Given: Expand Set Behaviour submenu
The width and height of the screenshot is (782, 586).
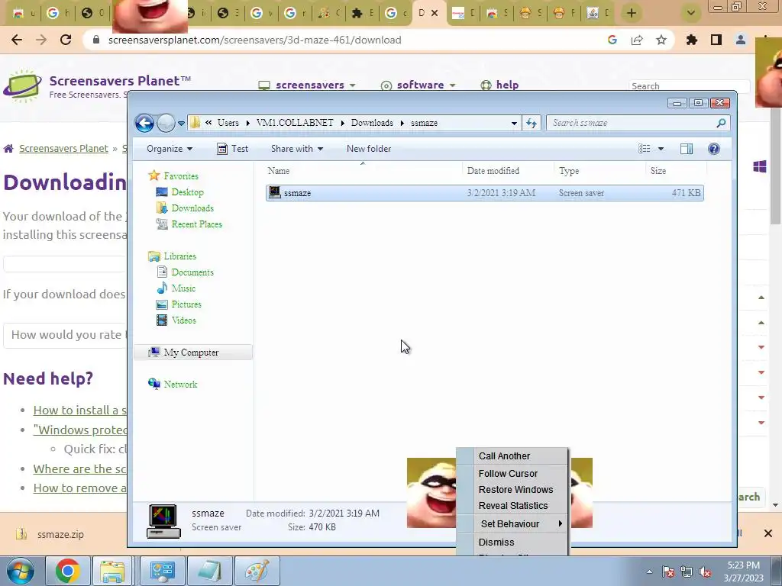Looking at the screenshot, I should point(512,523).
